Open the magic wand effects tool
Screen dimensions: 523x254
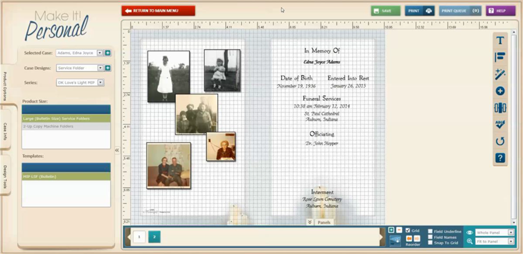point(500,74)
